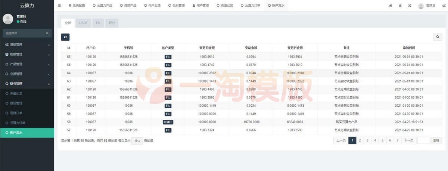Open 提现管理 in the sidebar submenu
Screen dimensions: 448x171
[27, 103]
